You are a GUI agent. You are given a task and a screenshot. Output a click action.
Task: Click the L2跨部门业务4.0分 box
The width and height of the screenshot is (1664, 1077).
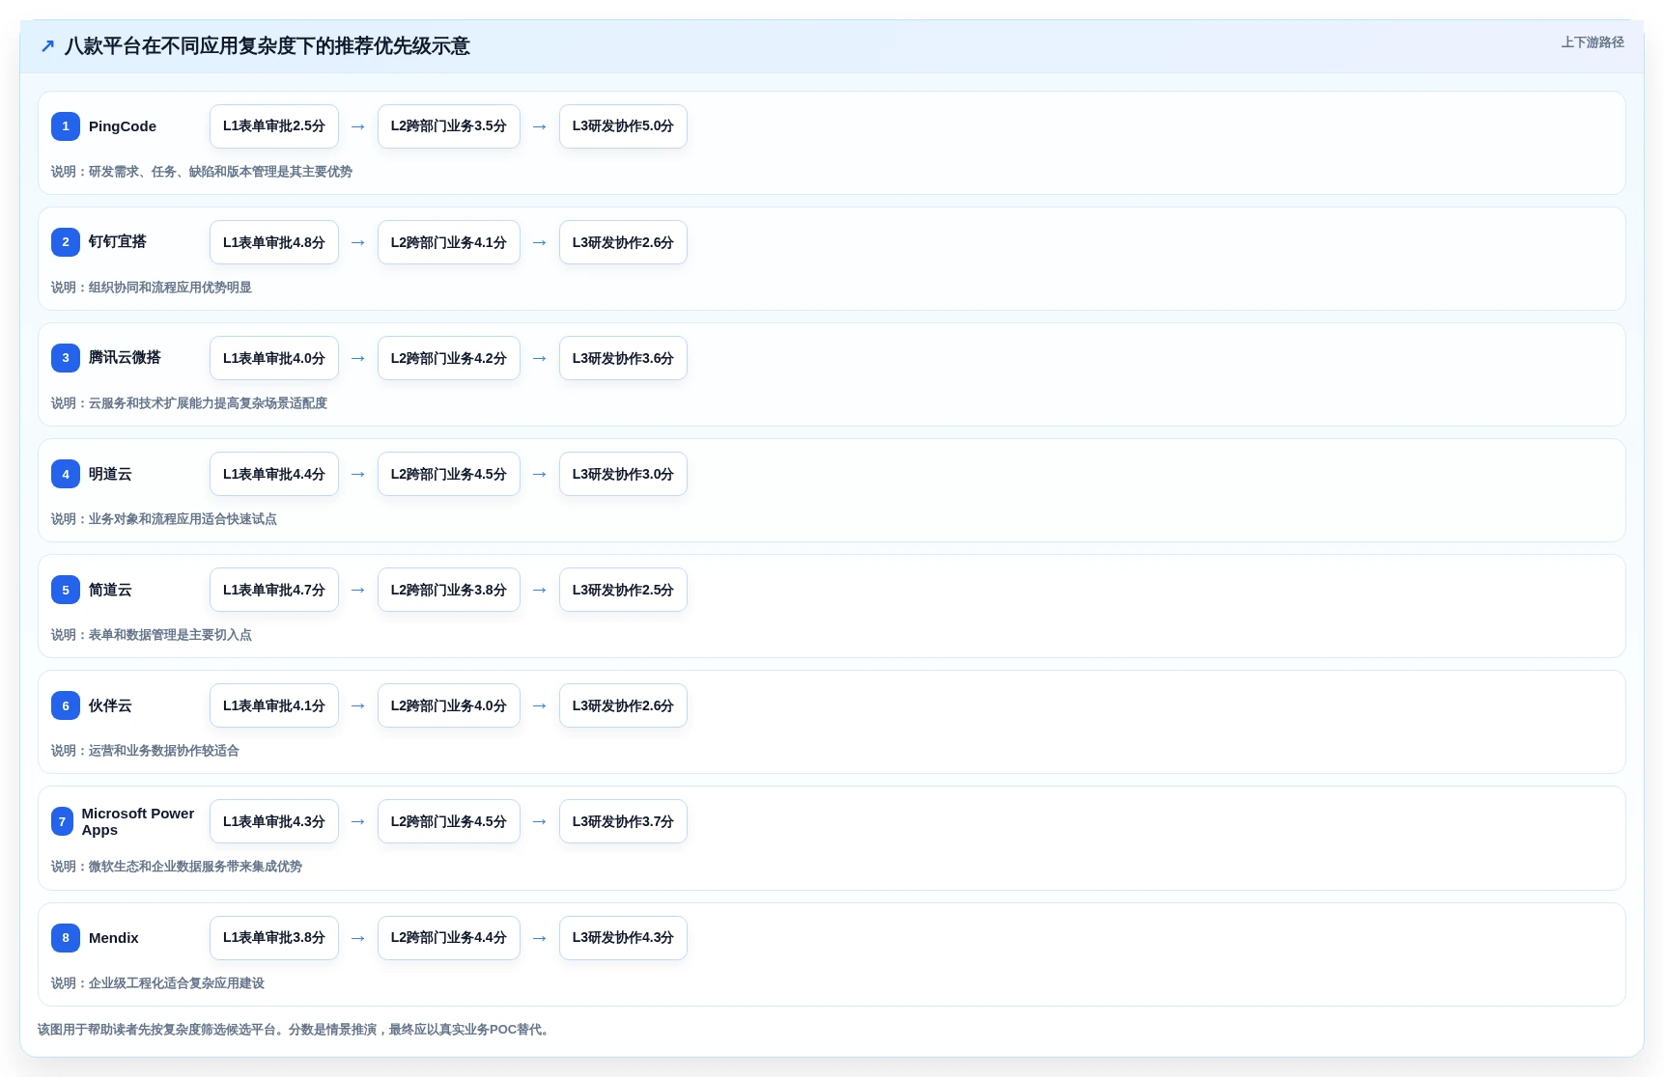click(449, 705)
